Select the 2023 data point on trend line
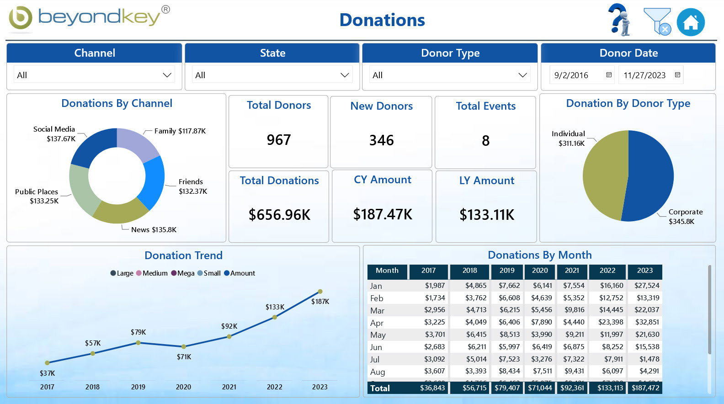724x404 pixels. (320, 292)
